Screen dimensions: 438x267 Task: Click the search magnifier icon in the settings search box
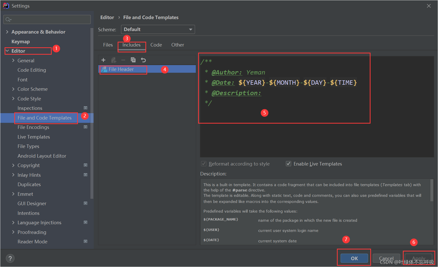pos(8,20)
